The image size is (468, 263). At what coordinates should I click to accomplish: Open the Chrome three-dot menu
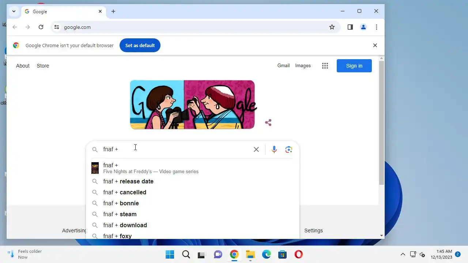click(377, 27)
